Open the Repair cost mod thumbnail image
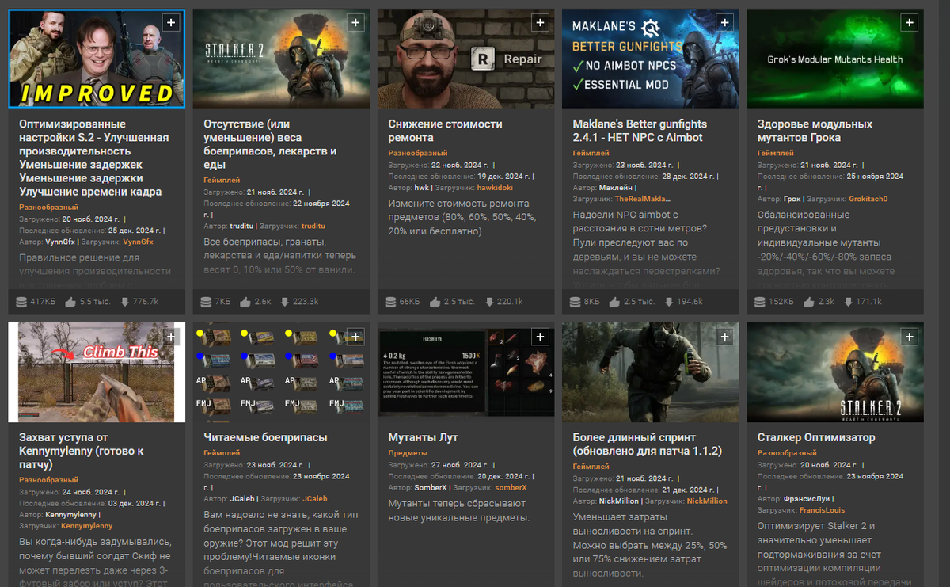 465,59
